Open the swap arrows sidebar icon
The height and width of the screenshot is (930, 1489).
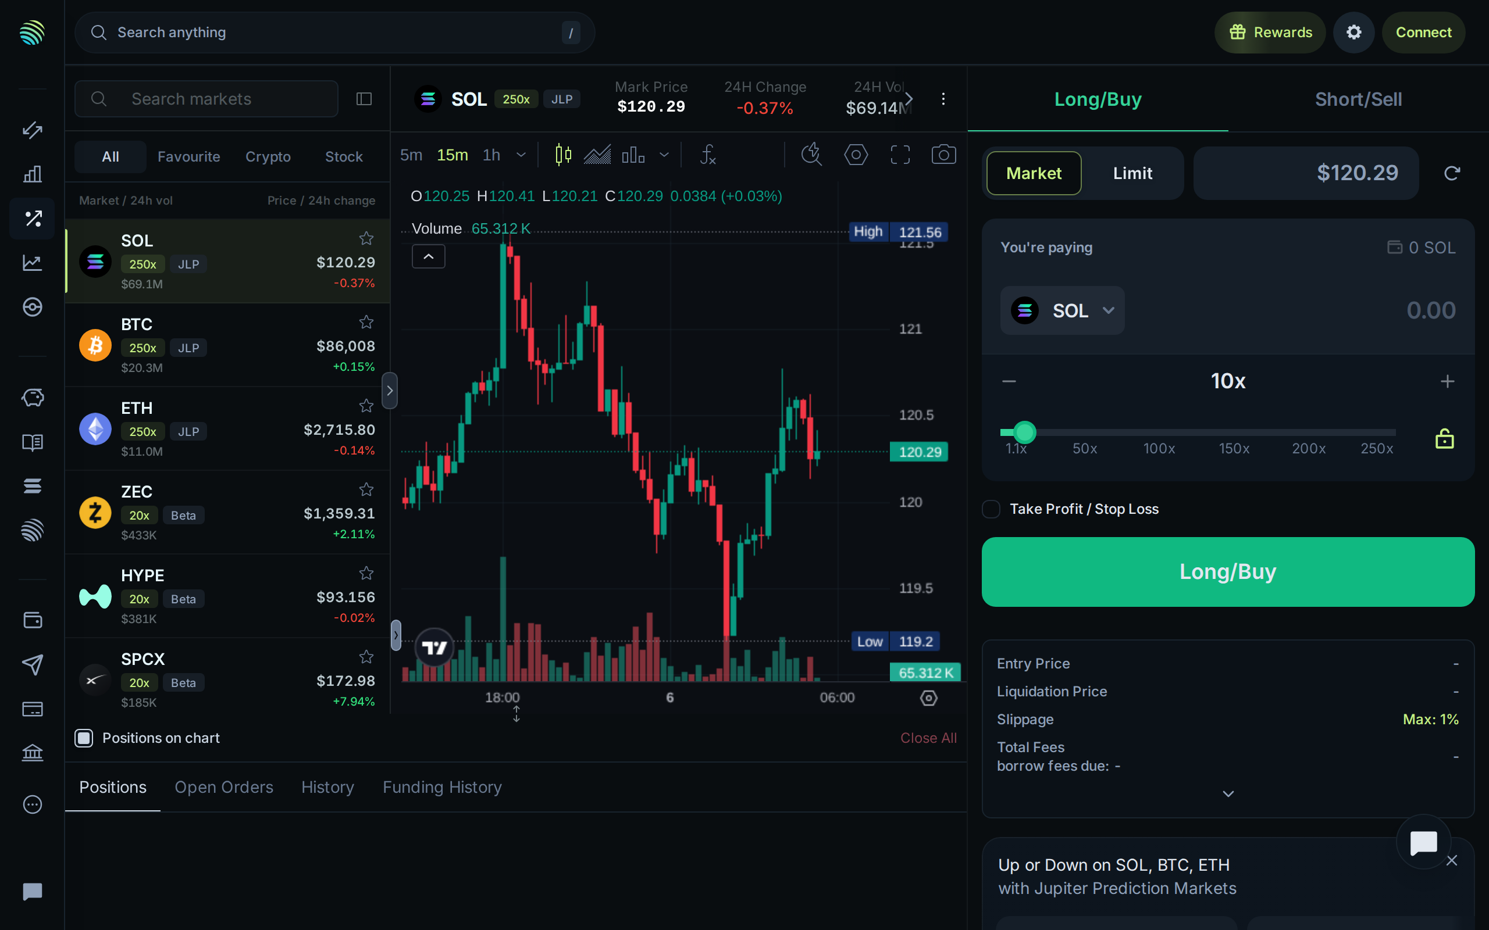32,130
